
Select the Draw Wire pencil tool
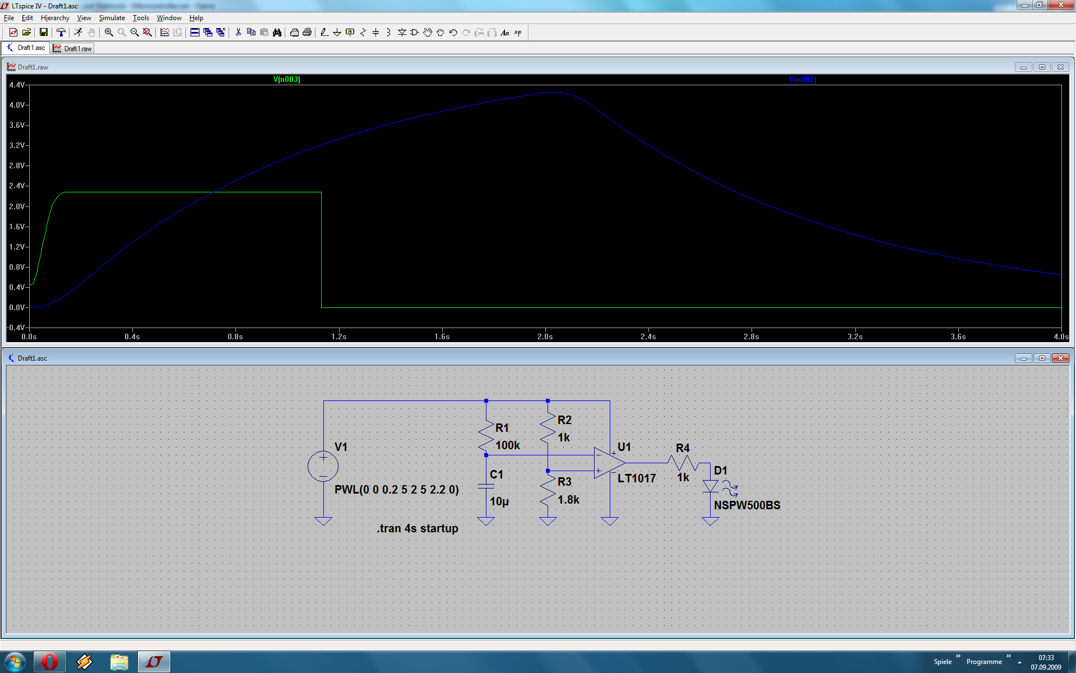point(324,33)
